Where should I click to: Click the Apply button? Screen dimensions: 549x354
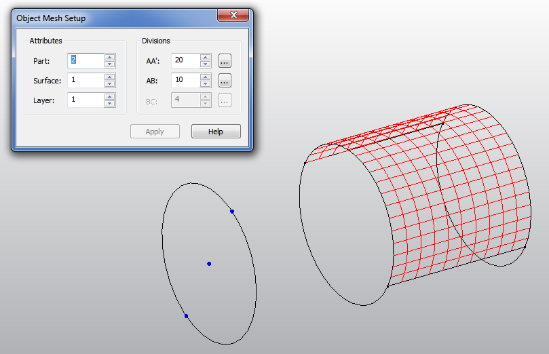(155, 132)
